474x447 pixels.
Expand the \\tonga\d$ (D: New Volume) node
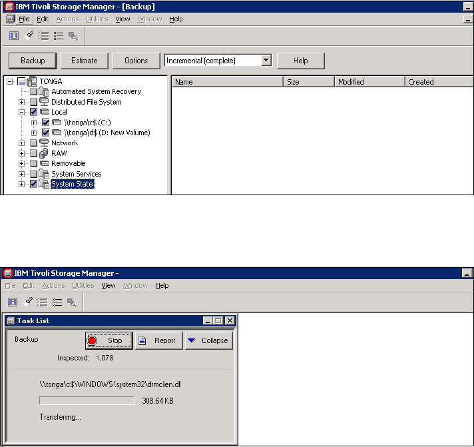[34, 133]
